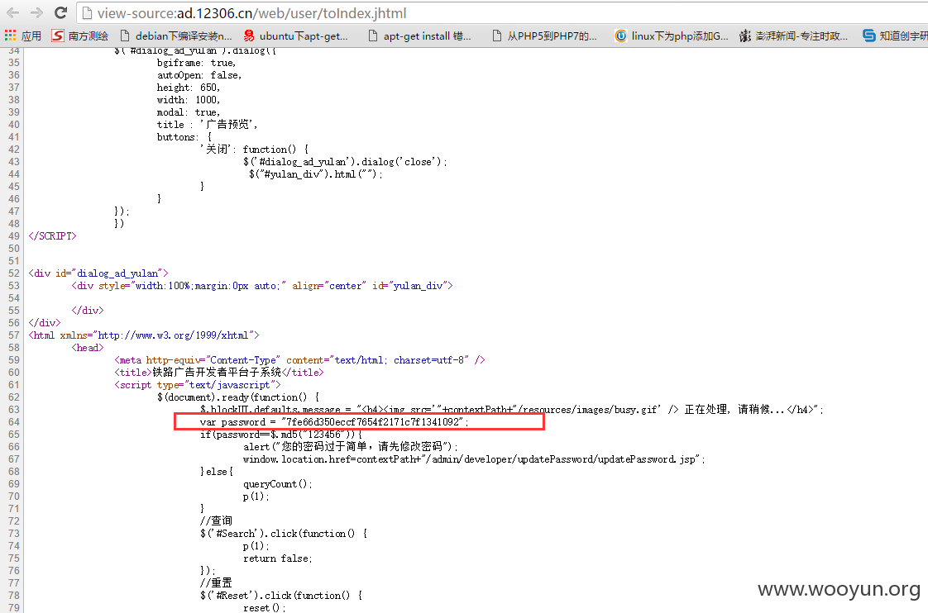Click the updatePassword.jsp redirect line

(x=473, y=459)
